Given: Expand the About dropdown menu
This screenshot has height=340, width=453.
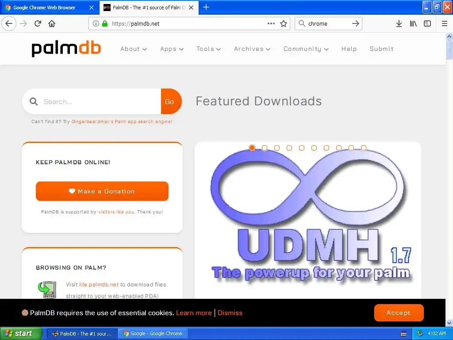Looking at the screenshot, I should click(134, 49).
